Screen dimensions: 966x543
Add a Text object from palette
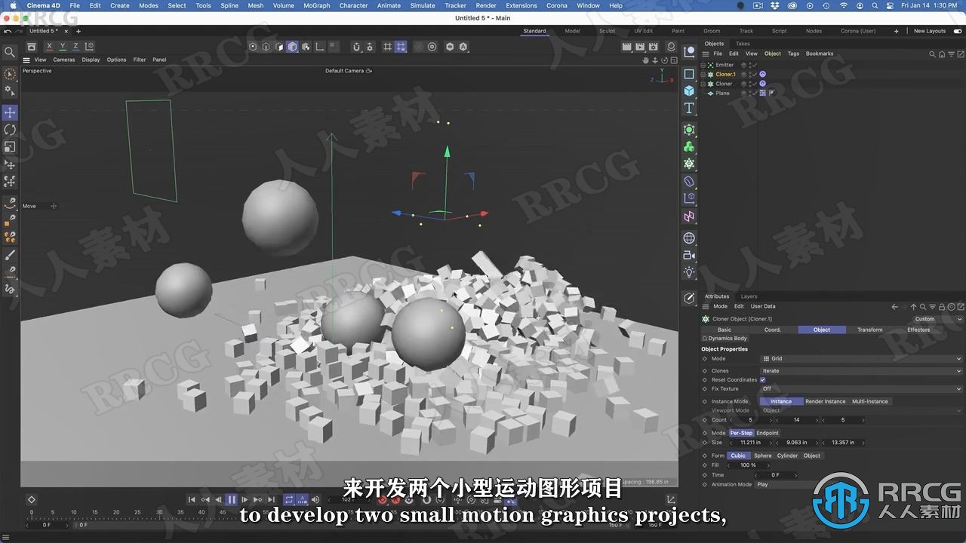click(689, 108)
